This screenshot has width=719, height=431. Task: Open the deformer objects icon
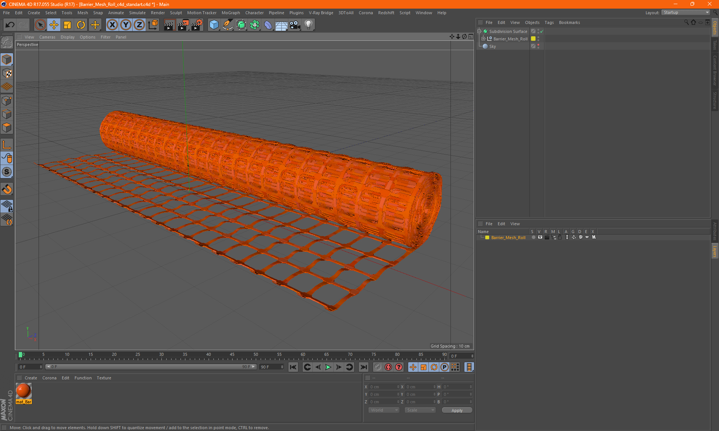[x=268, y=25]
